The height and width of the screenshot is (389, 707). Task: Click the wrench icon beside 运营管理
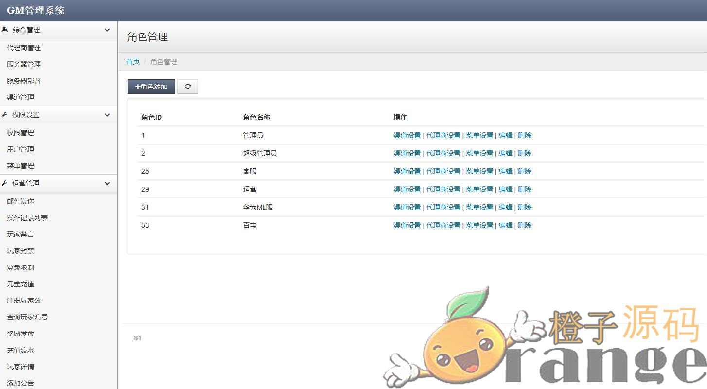pos(5,183)
